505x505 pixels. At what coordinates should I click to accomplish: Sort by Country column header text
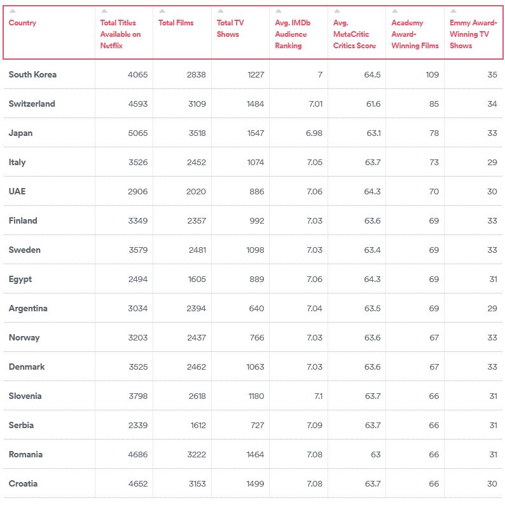22,23
